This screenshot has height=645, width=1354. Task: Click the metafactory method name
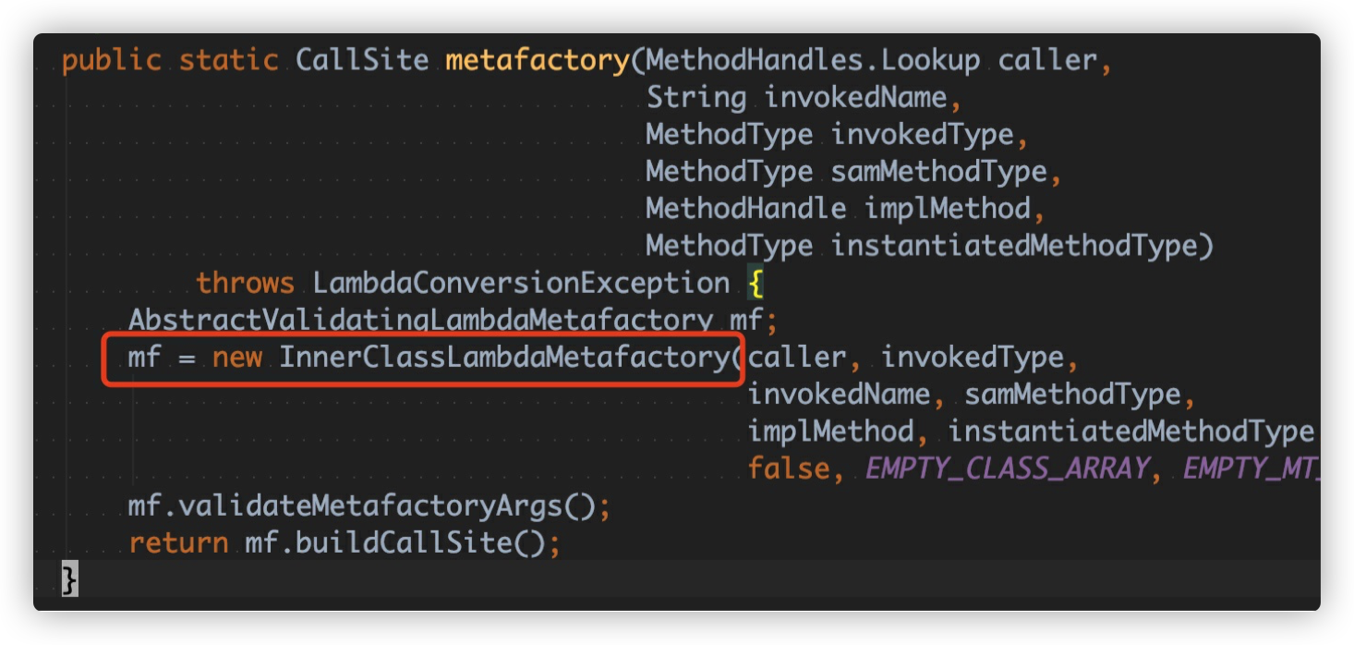537,61
